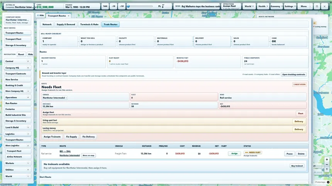Expand More Company HQ group

tap(17, 91)
